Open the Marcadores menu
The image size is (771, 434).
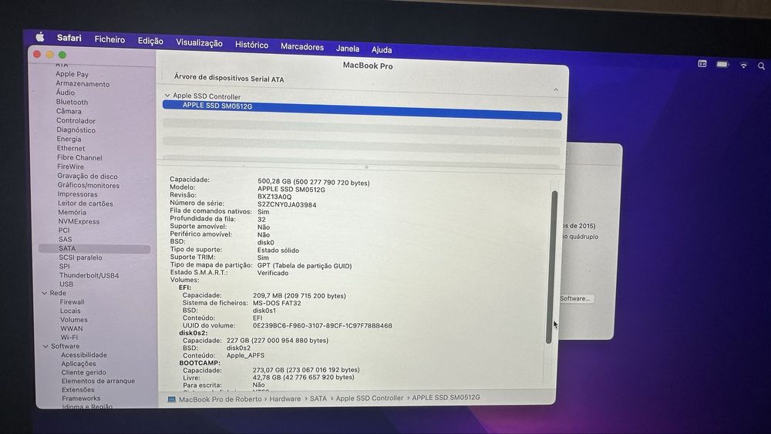pos(302,47)
